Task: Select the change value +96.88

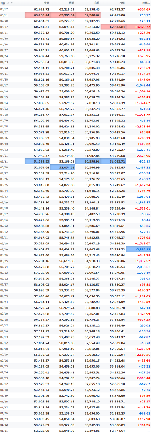Action: (145, 284)
